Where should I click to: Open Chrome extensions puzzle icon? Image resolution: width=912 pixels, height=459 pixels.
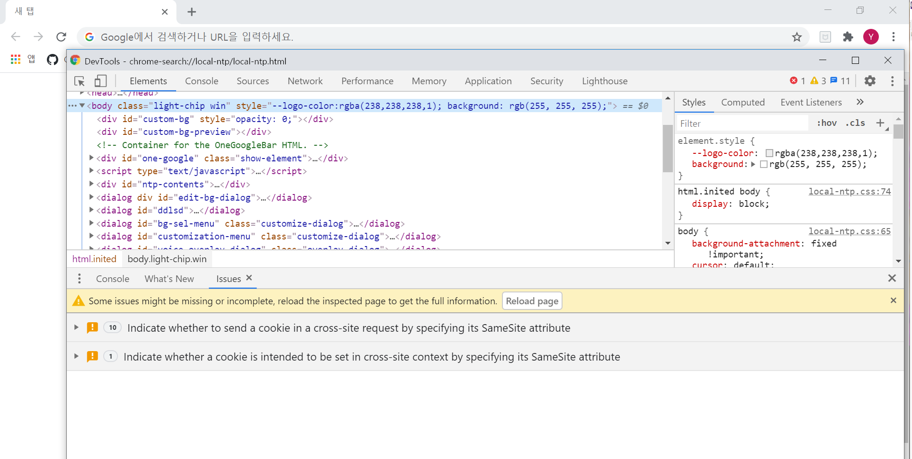pyautogui.click(x=848, y=37)
